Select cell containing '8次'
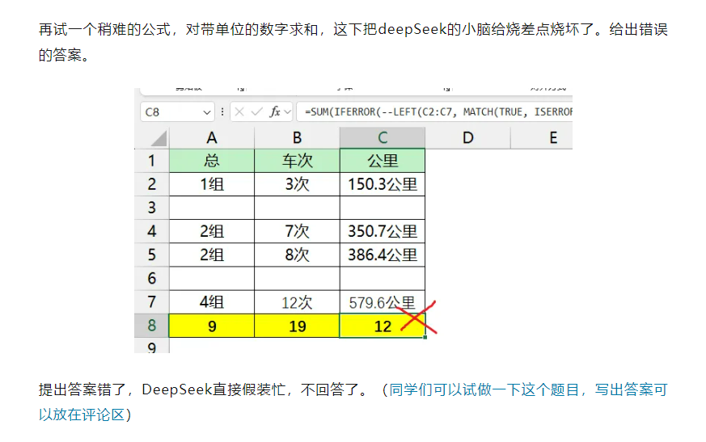This screenshot has width=706, height=442. coord(297,255)
